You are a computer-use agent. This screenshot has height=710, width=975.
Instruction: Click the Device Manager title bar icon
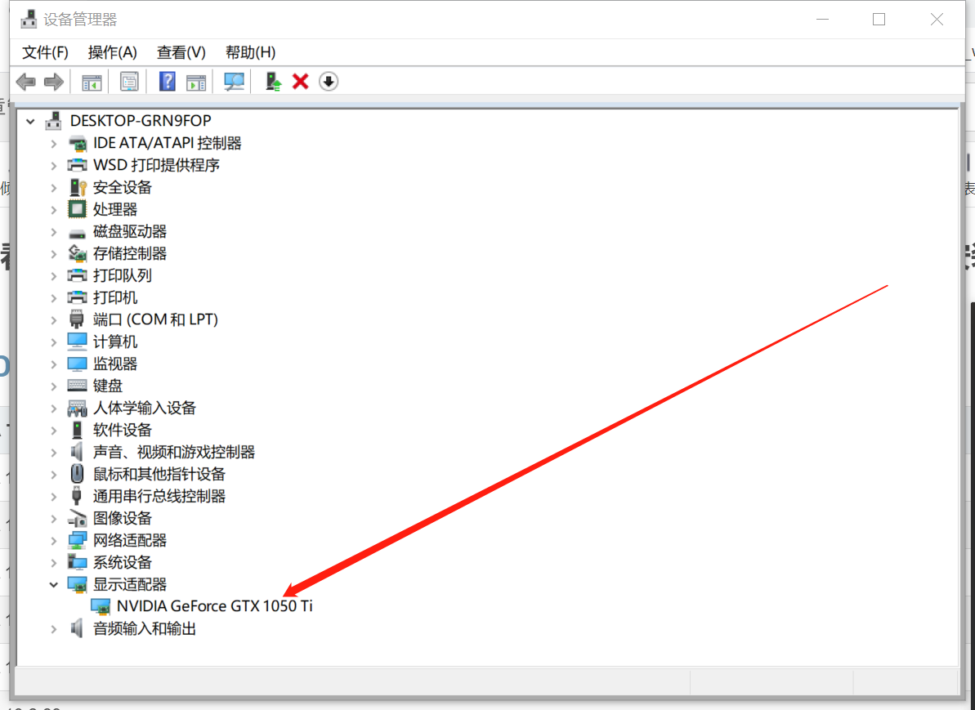(x=29, y=20)
